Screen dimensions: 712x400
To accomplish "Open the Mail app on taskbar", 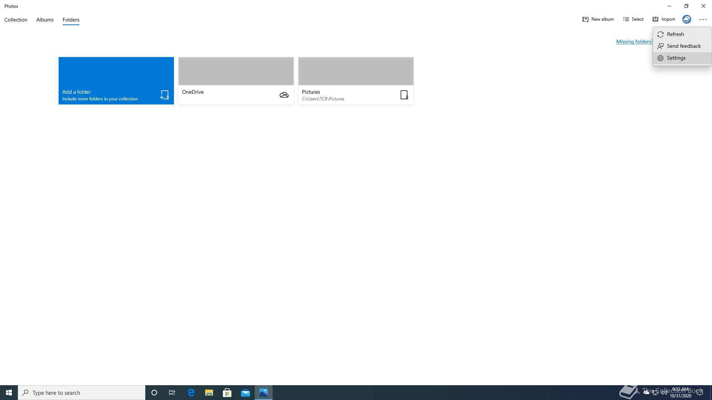I will click(245, 393).
